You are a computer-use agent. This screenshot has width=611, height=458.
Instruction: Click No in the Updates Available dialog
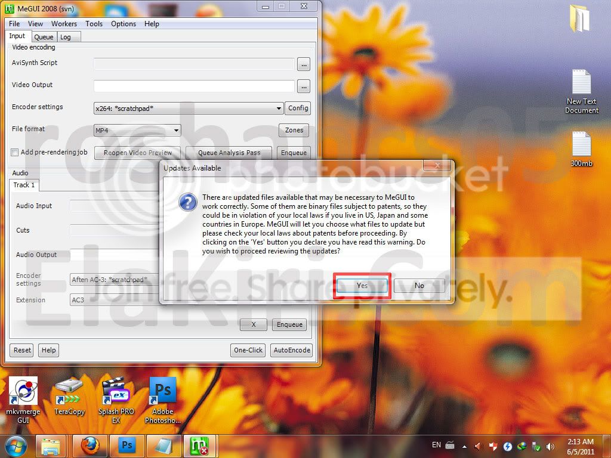(x=419, y=286)
